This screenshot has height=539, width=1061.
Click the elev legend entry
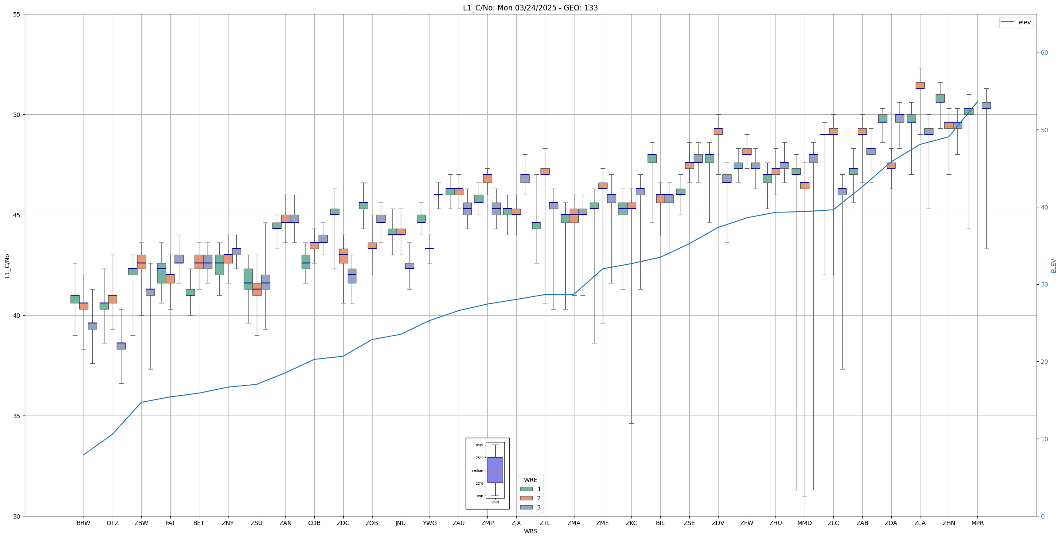1024,22
